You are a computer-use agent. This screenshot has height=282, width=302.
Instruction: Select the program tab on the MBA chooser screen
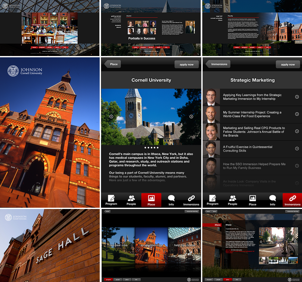(x=109, y=279)
